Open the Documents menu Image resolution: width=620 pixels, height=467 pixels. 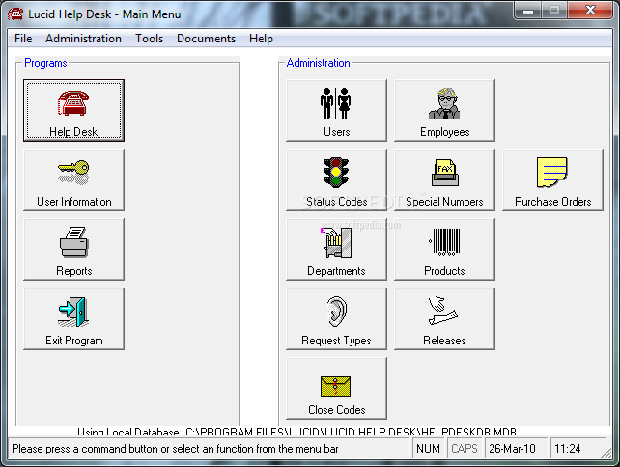pyautogui.click(x=206, y=39)
